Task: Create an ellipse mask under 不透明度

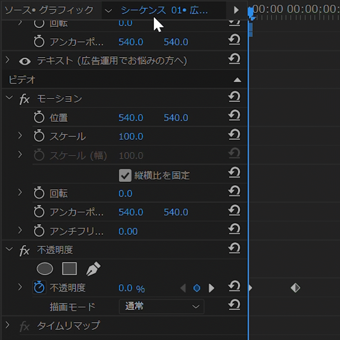Action: point(45,269)
